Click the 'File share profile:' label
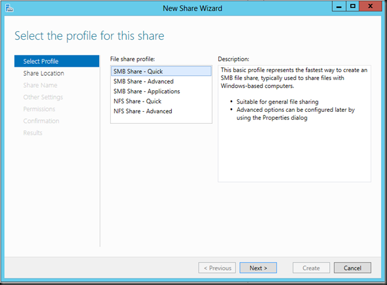The image size is (387, 285). (x=132, y=59)
